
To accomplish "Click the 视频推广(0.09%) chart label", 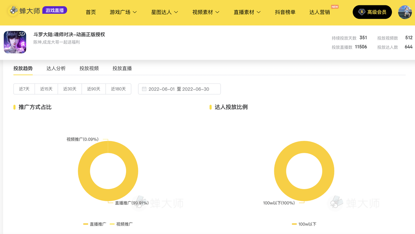I will pyautogui.click(x=82, y=139).
